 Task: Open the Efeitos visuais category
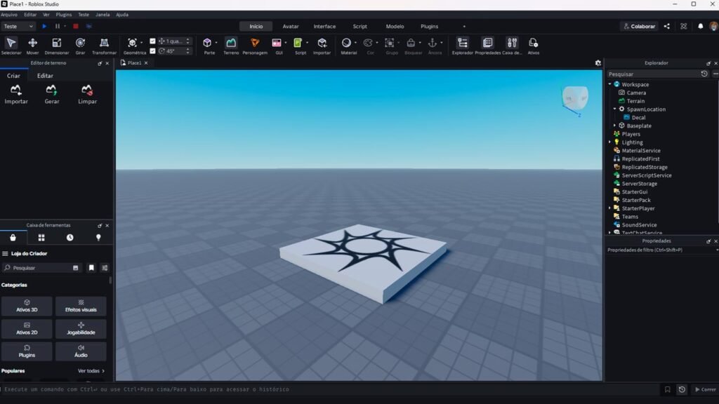81,306
